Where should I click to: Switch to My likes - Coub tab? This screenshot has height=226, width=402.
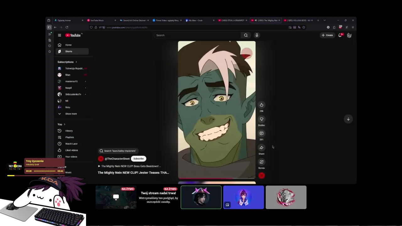(200, 20)
